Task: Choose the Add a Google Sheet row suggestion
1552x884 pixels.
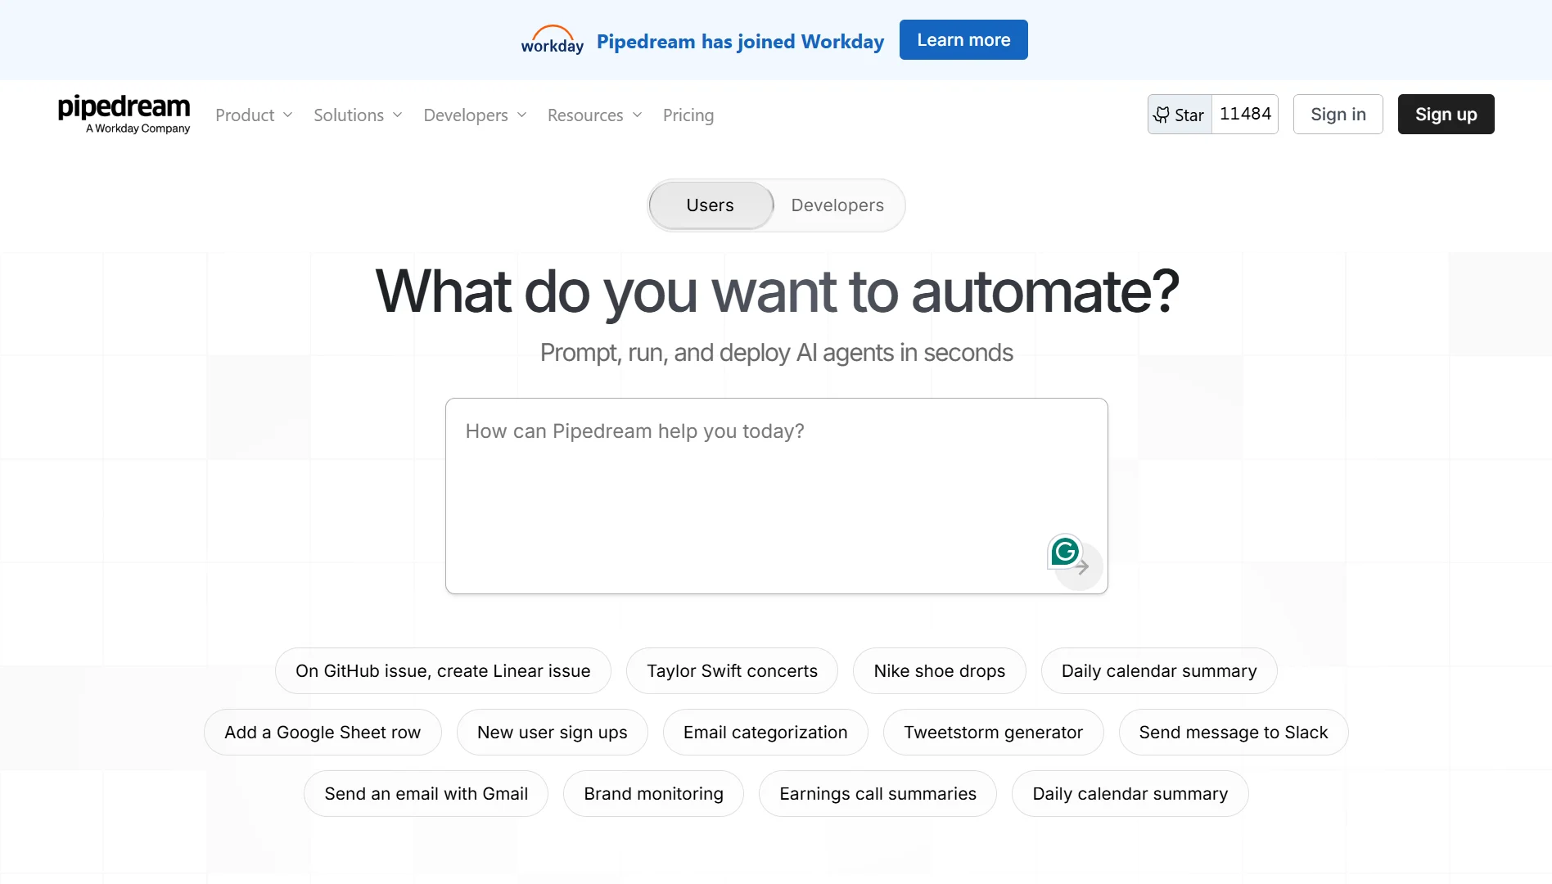Action: (323, 733)
